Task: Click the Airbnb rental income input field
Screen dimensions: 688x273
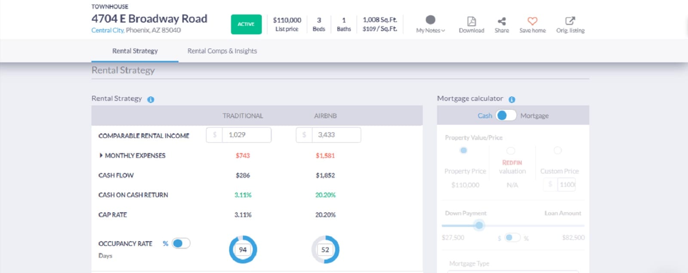Action: (336, 135)
